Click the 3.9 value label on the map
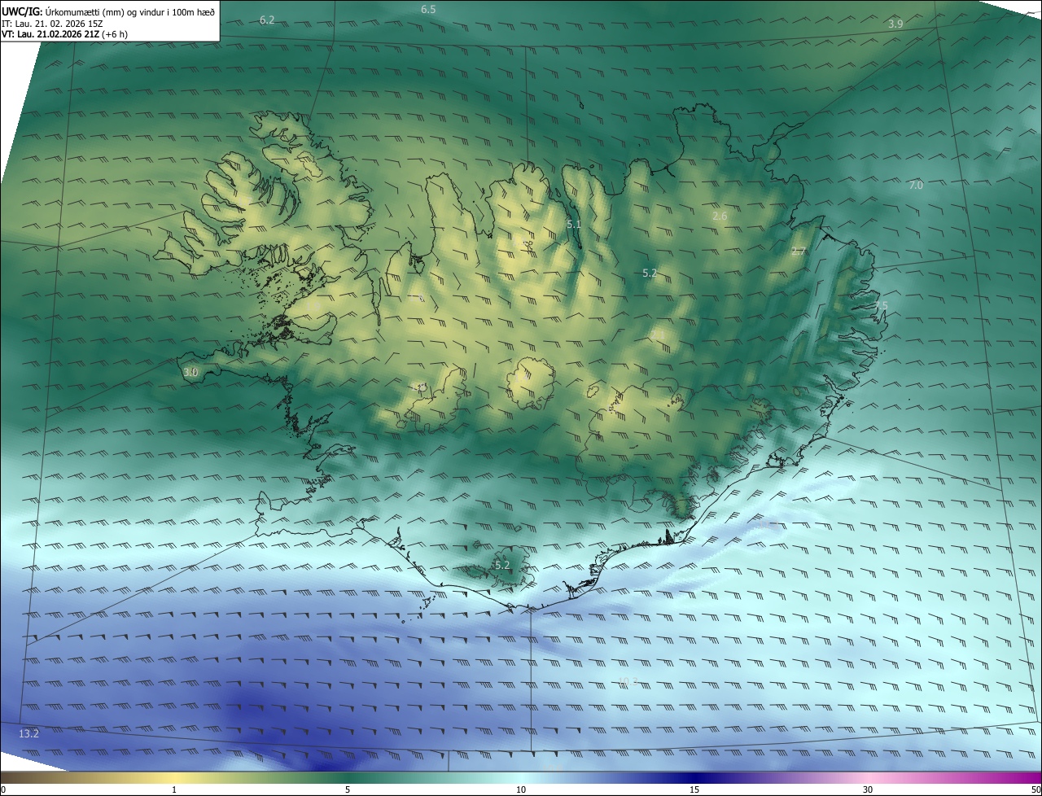The width and height of the screenshot is (1042, 796). pos(895,24)
